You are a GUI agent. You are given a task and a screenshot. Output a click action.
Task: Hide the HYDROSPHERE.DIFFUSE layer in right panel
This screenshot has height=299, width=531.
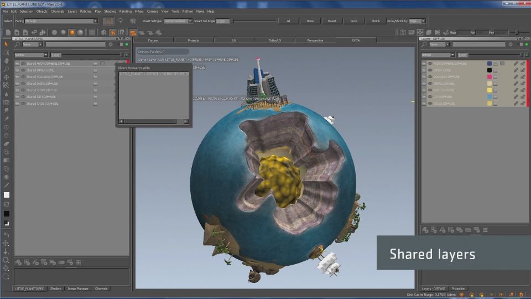[430, 64]
